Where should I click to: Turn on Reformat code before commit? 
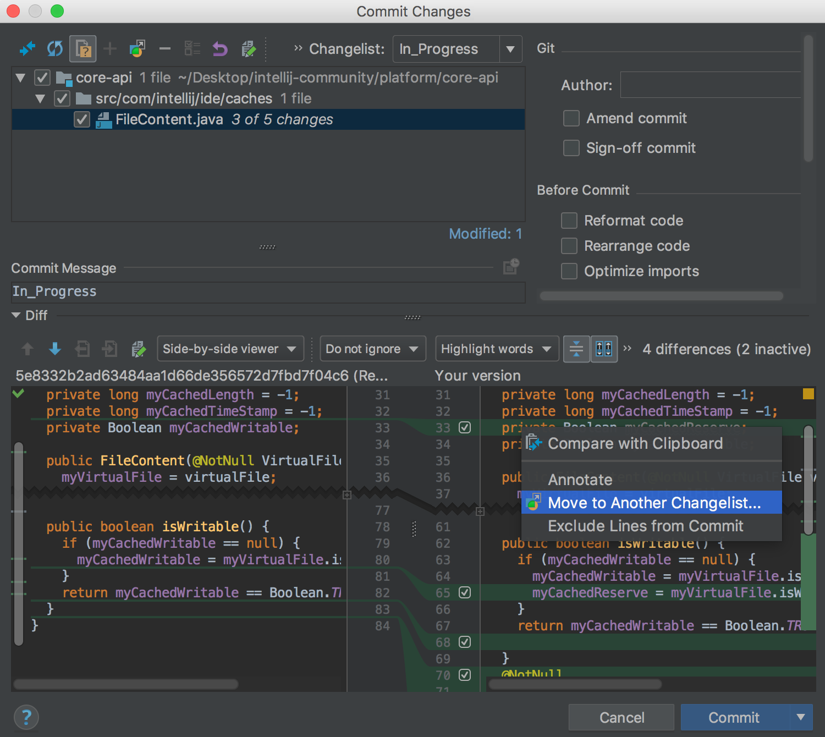tap(569, 220)
